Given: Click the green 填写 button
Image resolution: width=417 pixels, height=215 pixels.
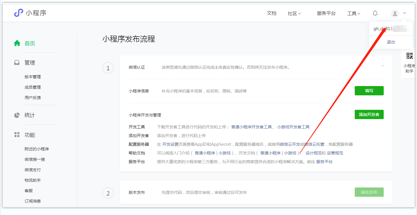Looking at the screenshot, I should (369, 91).
